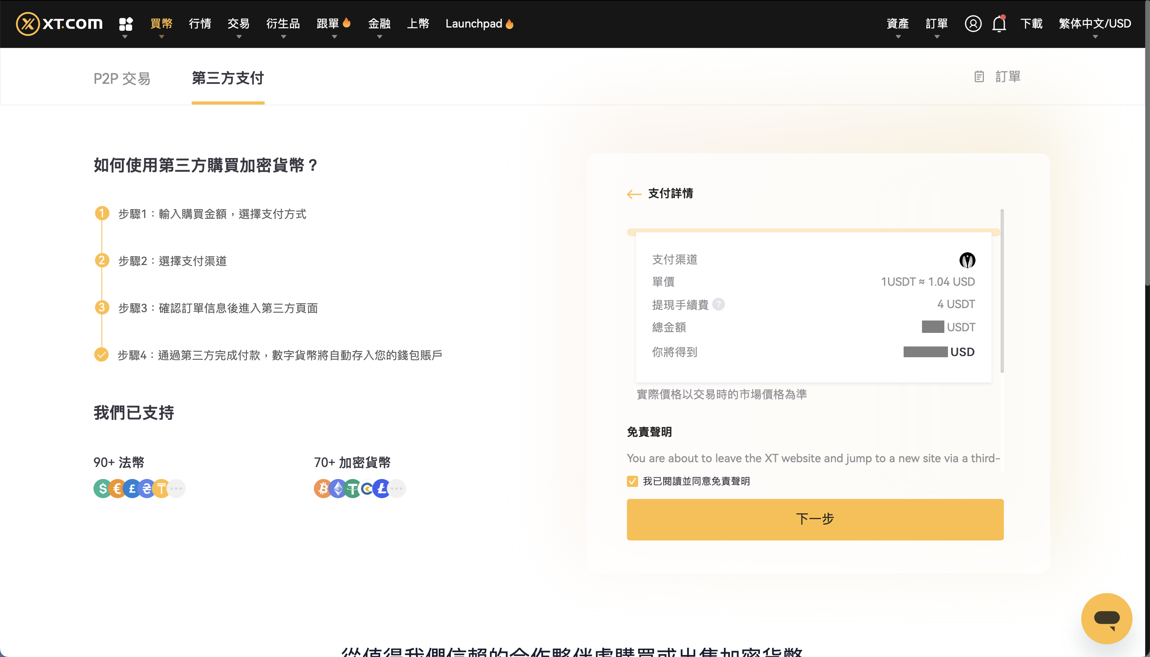
Task: Open the 下載 menu item
Action: [x=1031, y=24]
